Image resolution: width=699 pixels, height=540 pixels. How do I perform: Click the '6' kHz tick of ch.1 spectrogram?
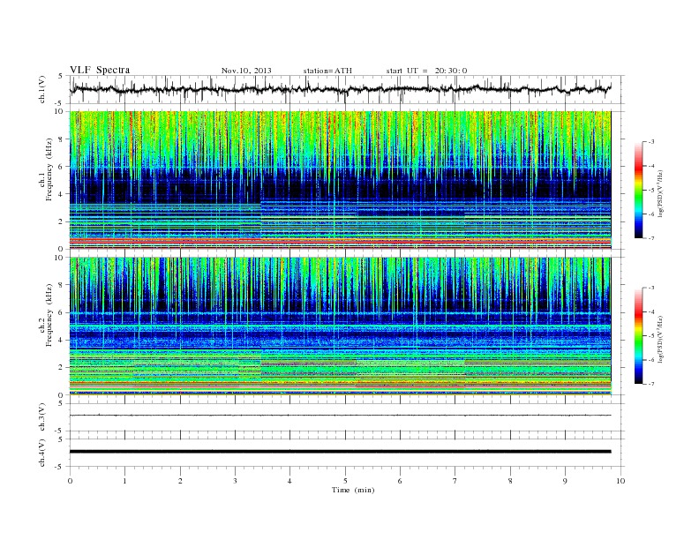pos(61,167)
